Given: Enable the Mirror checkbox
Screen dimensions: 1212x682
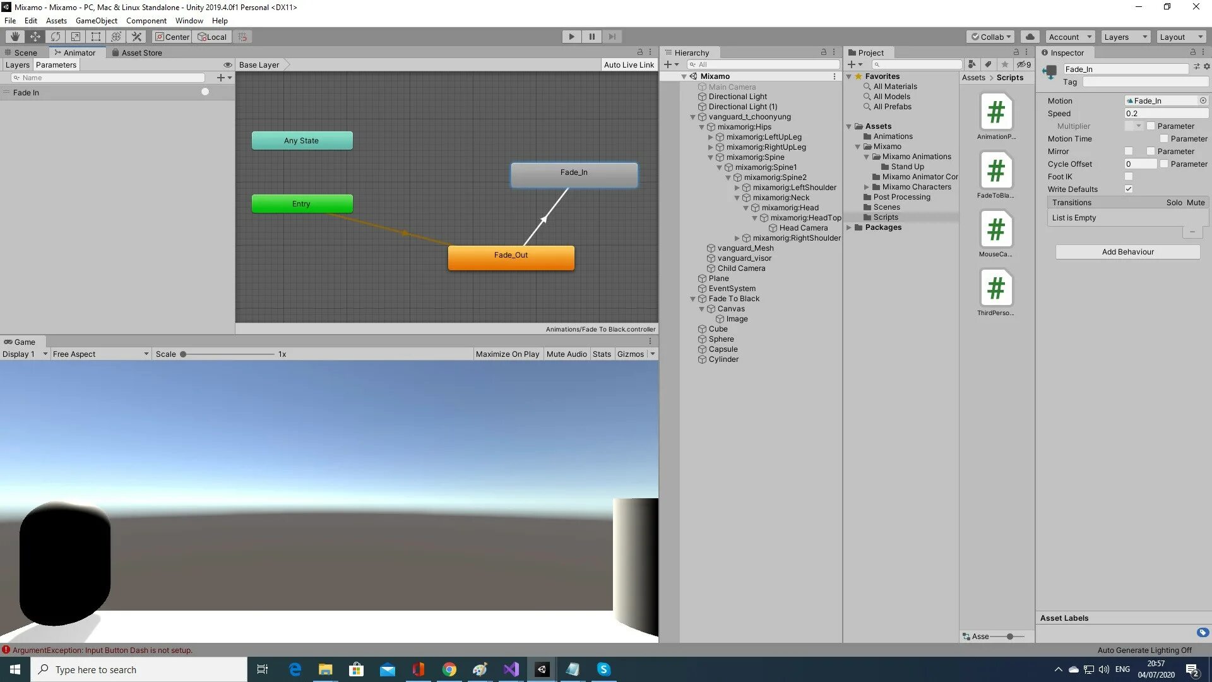Looking at the screenshot, I should (1129, 151).
